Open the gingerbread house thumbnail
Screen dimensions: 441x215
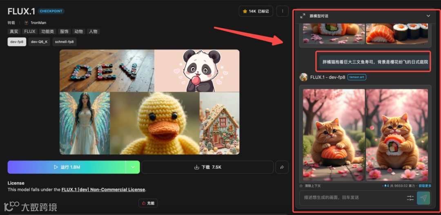point(220,123)
